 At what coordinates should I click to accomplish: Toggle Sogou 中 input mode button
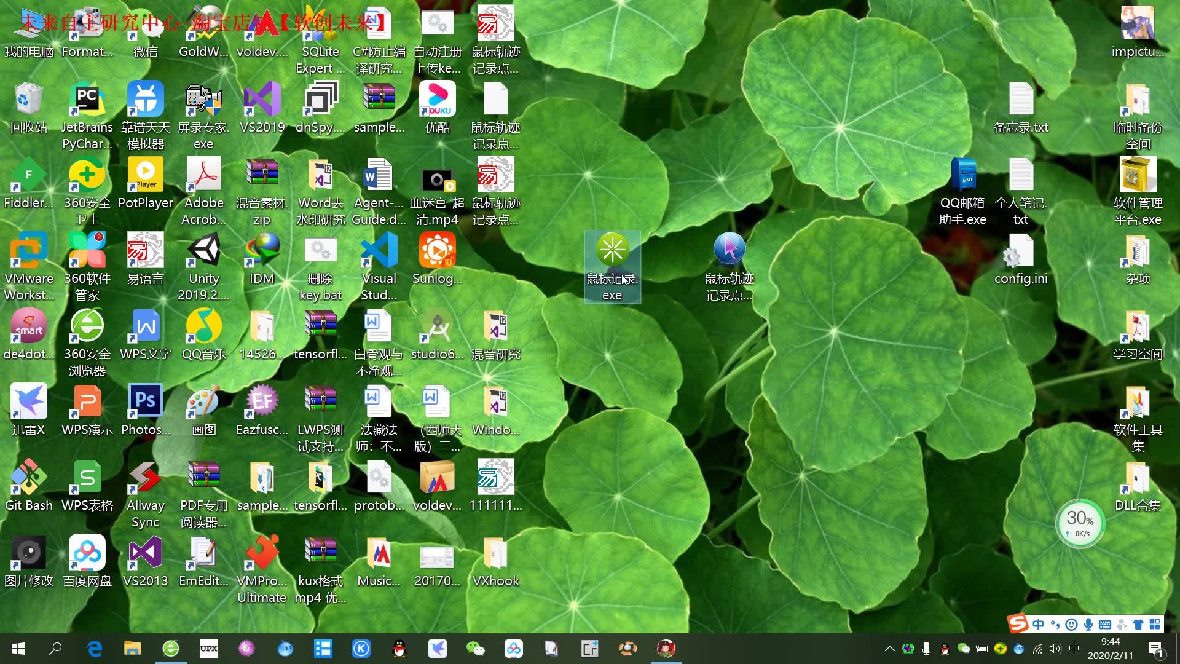1038,625
